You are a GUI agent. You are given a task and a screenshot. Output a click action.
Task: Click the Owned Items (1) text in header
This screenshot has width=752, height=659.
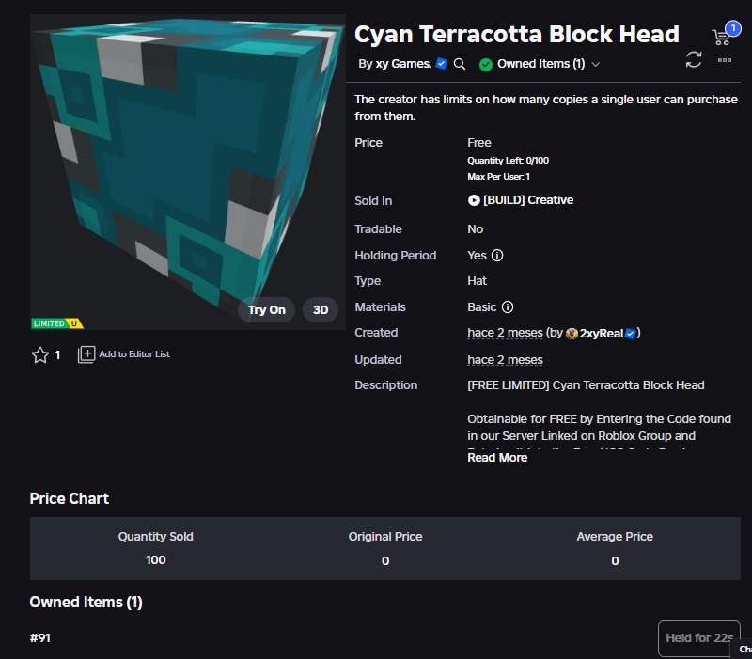tap(541, 64)
